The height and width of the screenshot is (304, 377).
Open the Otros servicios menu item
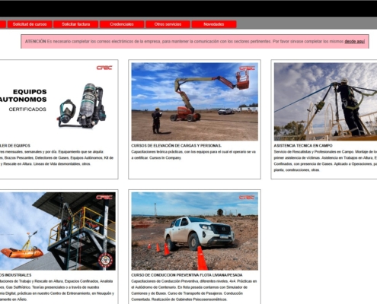point(168,24)
